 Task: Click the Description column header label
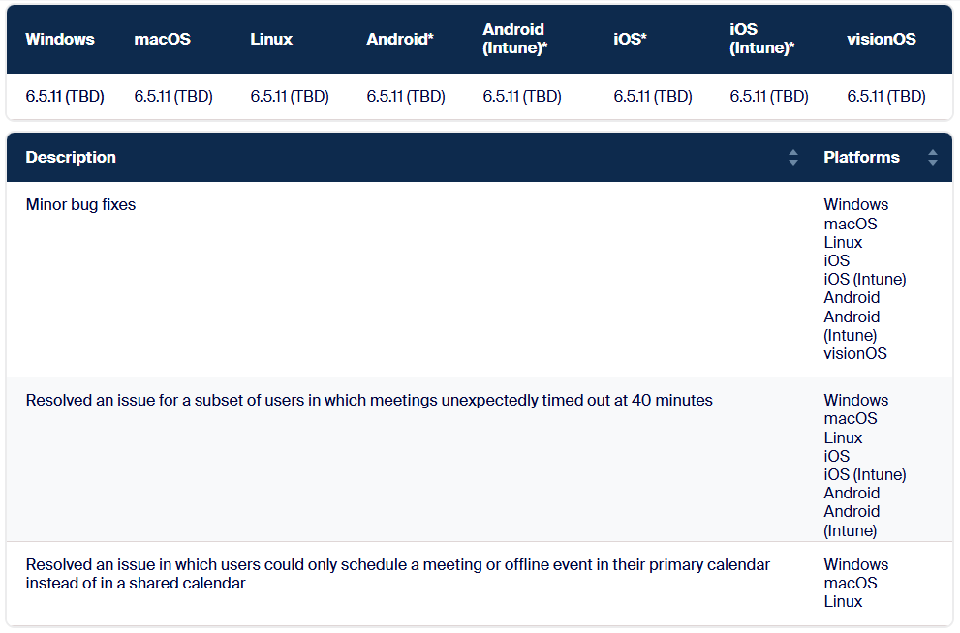click(71, 158)
